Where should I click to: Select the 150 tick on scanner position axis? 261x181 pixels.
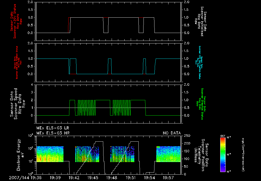pyautogui.click(x=187, y=151)
